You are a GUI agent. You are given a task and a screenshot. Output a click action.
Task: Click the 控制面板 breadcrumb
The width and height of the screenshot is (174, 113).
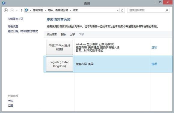click(38, 10)
